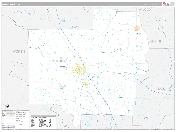Click 31783 in the ZIP table
This screenshot has width=176, height=132.
[33, 124]
